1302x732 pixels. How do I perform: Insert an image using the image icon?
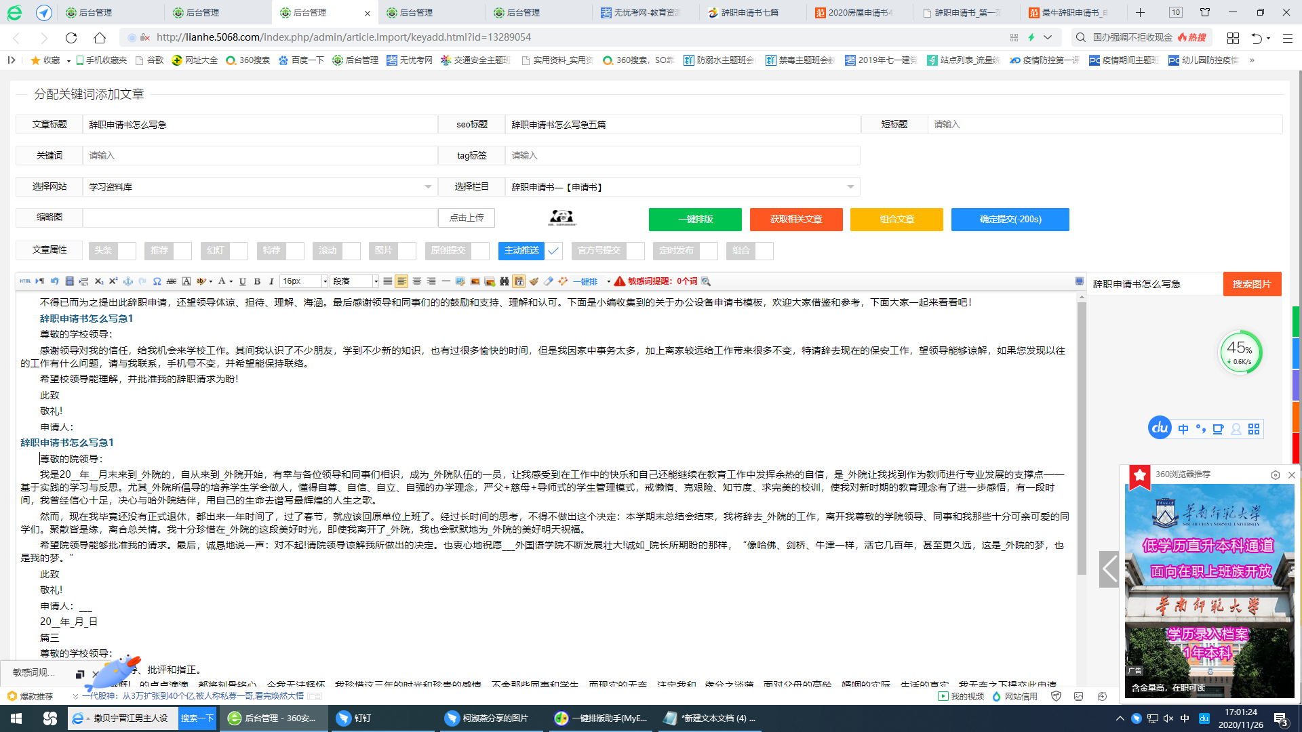(474, 281)
